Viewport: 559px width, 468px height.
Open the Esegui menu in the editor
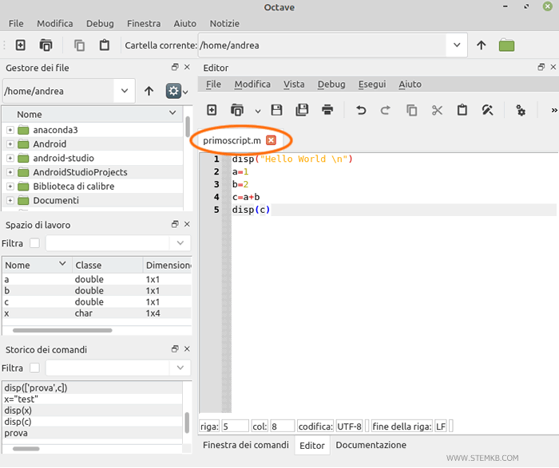(x=371, y=85)
